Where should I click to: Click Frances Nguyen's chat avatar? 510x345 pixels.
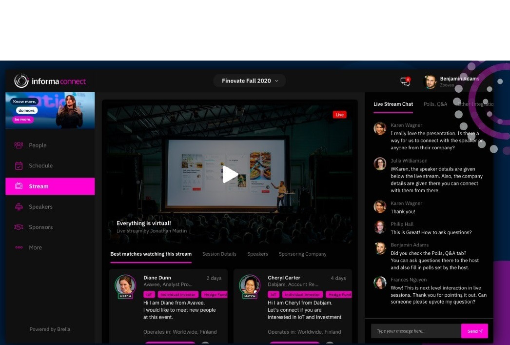coord(380,283)
